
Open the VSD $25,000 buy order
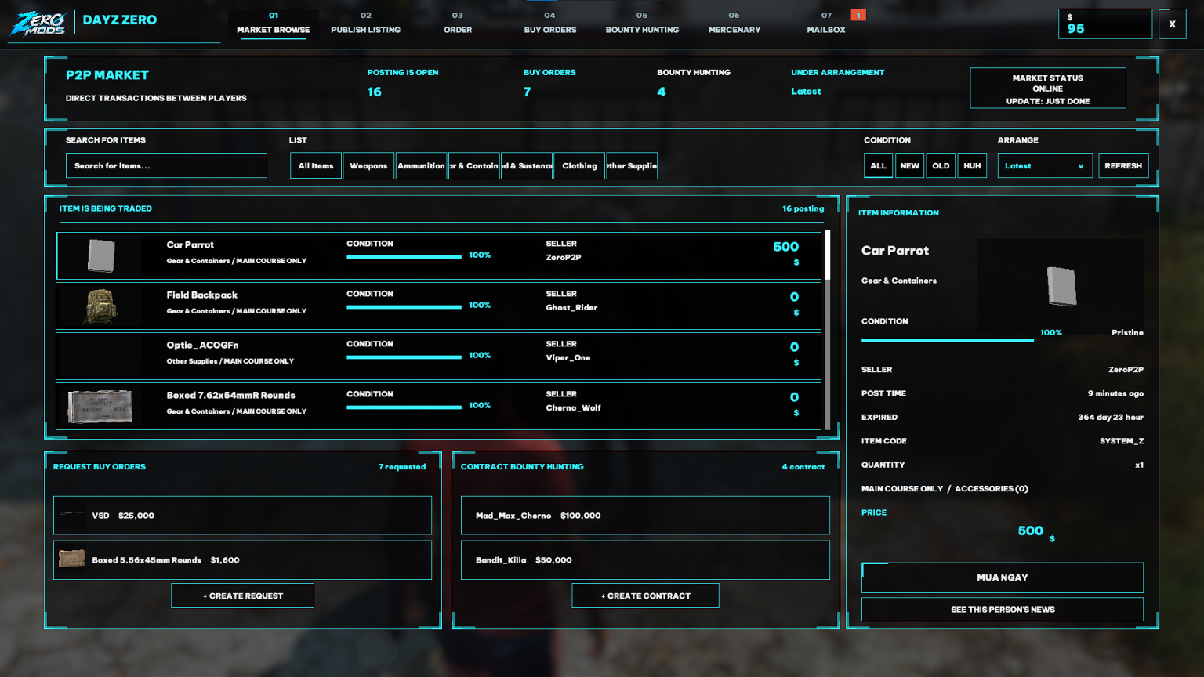(242, 516)
